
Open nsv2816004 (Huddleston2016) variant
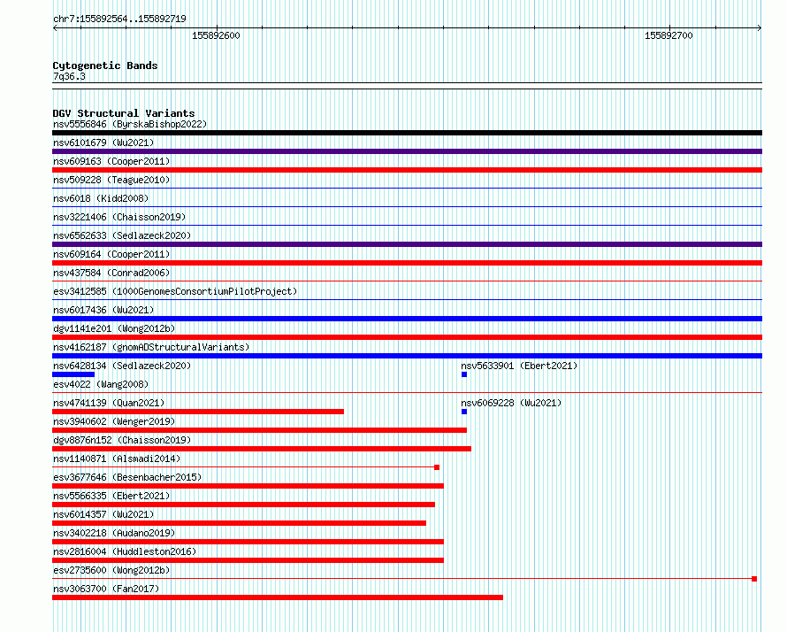[125, 551]
